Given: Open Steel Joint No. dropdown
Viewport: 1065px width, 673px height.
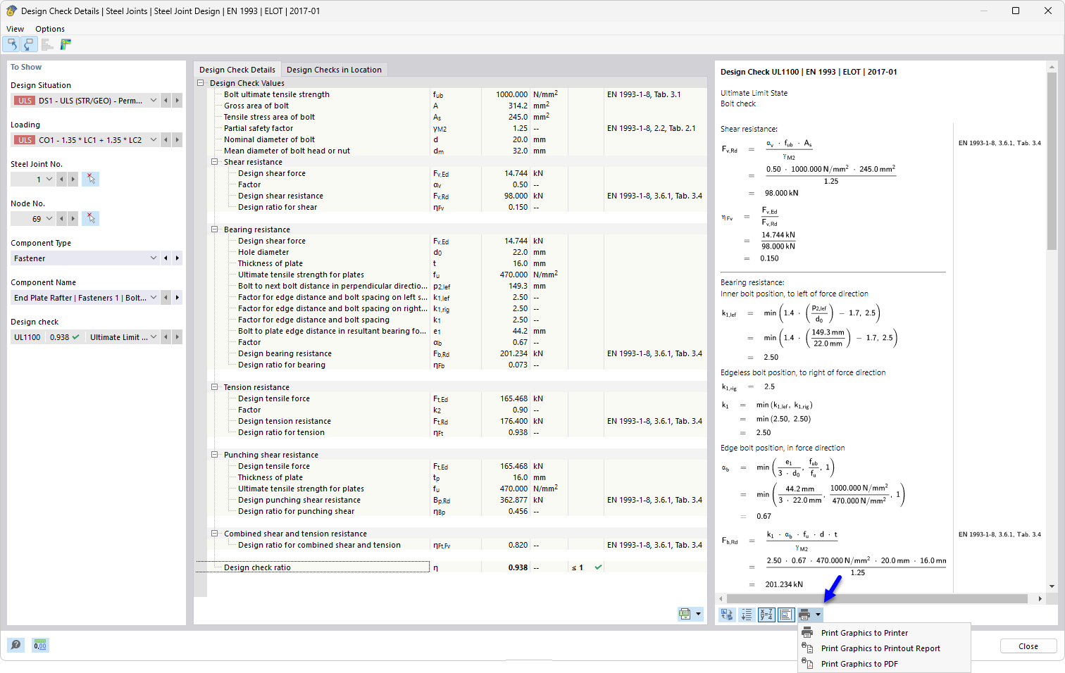Looking at the screenshot, I should click(x=49, y=180).
